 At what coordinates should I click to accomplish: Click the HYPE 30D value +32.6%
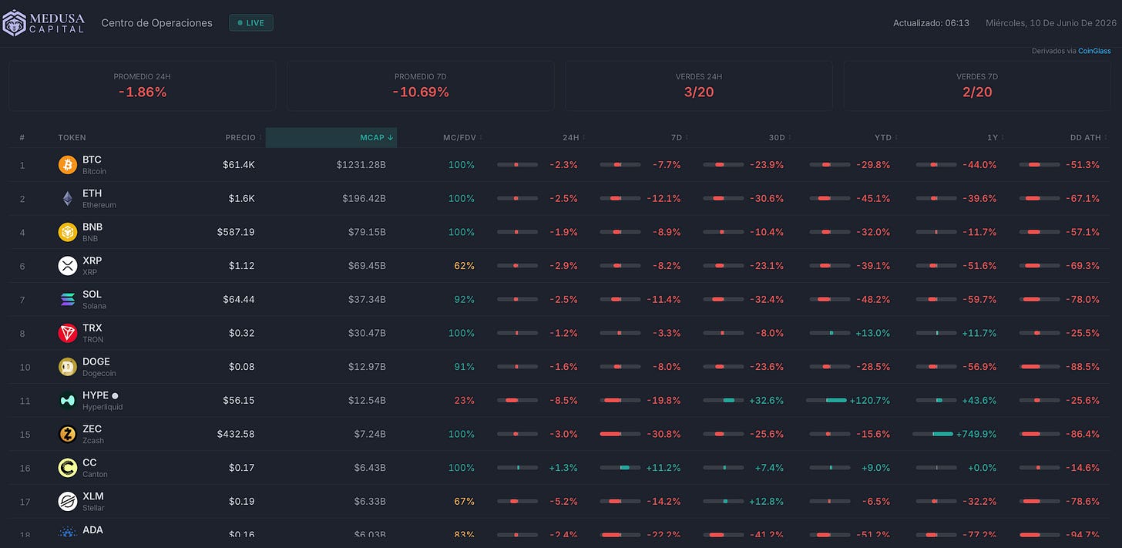[767, 400]
